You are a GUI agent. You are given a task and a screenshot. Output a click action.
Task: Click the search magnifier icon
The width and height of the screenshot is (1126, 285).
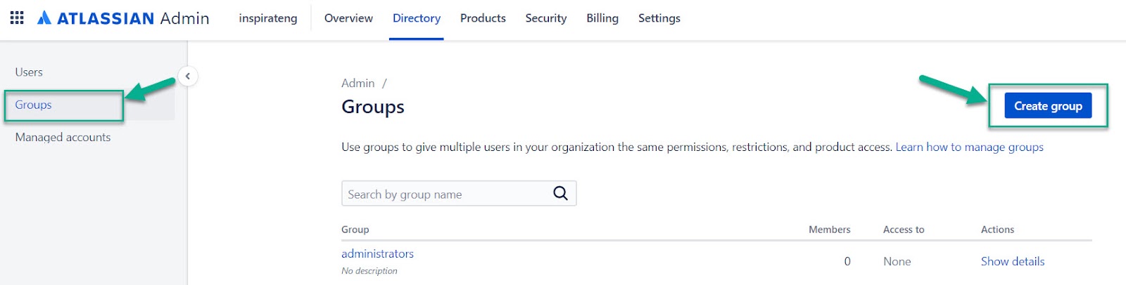click(x=560, y=193)
